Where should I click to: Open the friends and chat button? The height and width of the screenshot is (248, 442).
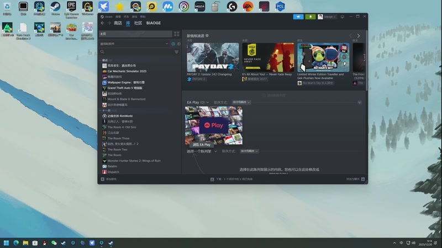pos(355,179)
